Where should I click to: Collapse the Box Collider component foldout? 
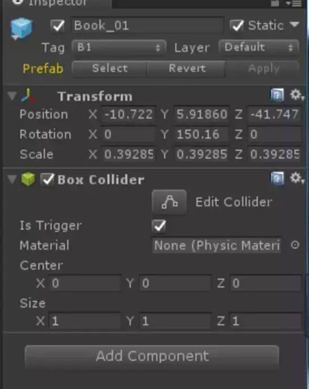click(x=12, y=179)
